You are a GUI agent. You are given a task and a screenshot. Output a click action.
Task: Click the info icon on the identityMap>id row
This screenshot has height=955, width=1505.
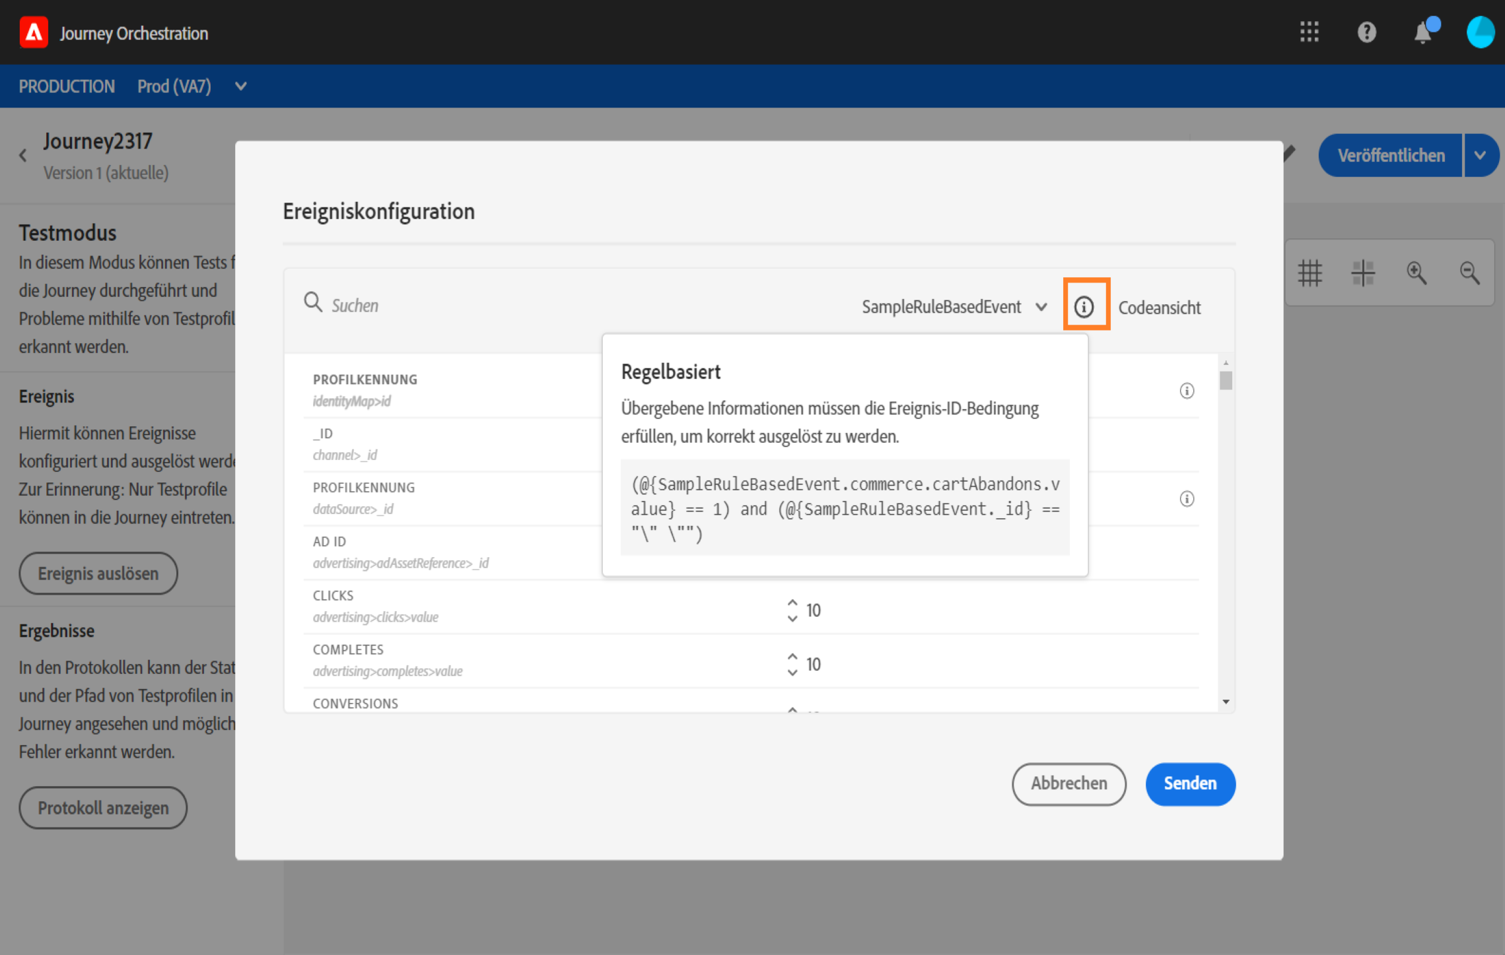pos(1187,391)
